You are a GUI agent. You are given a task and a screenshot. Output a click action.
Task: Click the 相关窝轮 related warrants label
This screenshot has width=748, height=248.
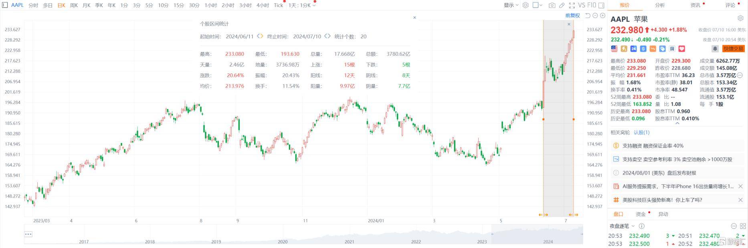(620, 132)
